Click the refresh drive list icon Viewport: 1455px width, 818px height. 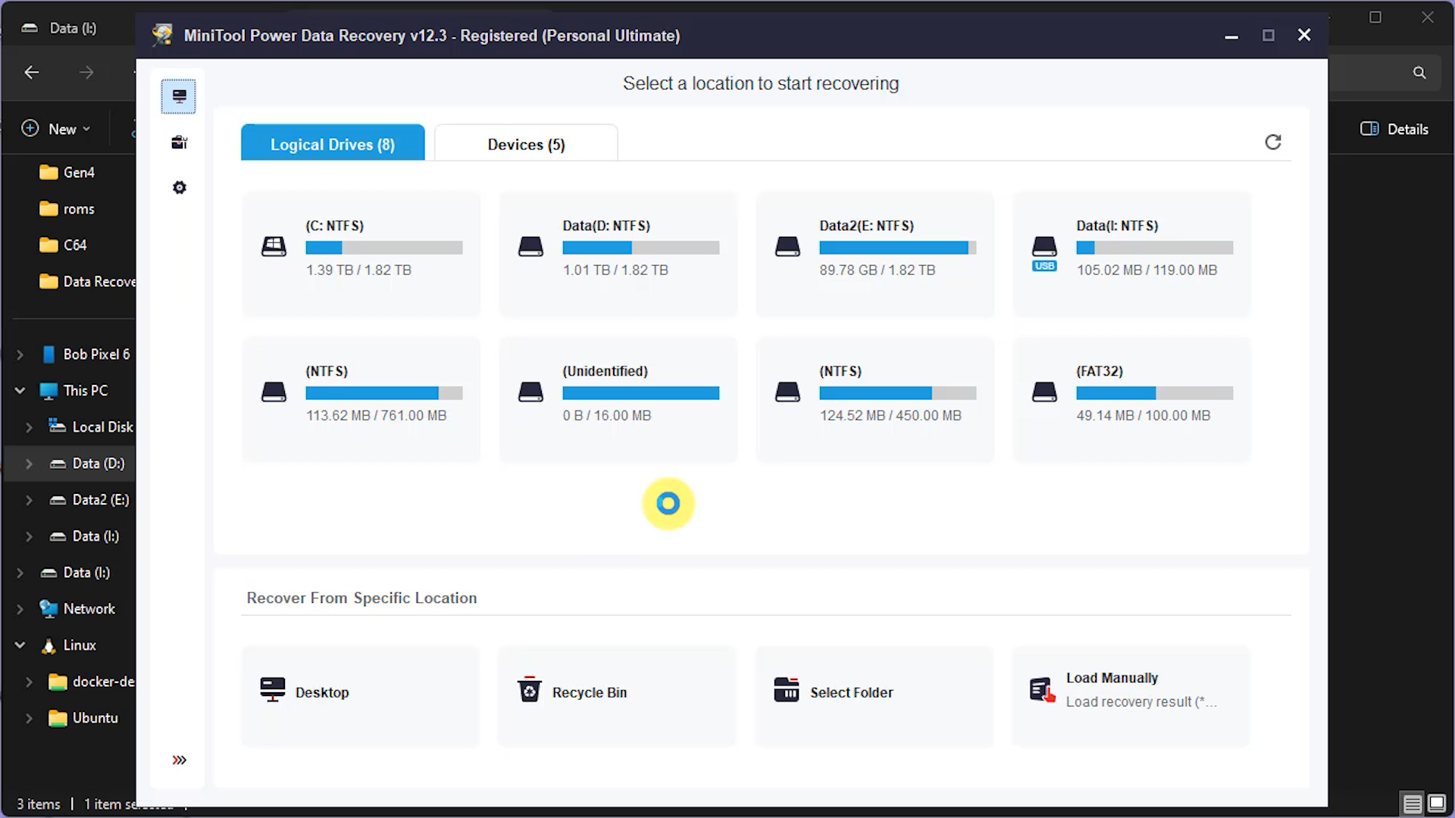pos(1273,142)
